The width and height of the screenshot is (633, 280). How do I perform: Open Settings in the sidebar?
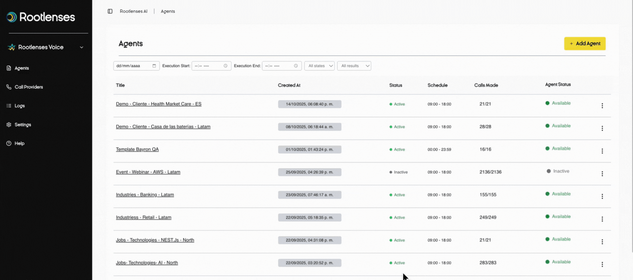click(23, 125)
